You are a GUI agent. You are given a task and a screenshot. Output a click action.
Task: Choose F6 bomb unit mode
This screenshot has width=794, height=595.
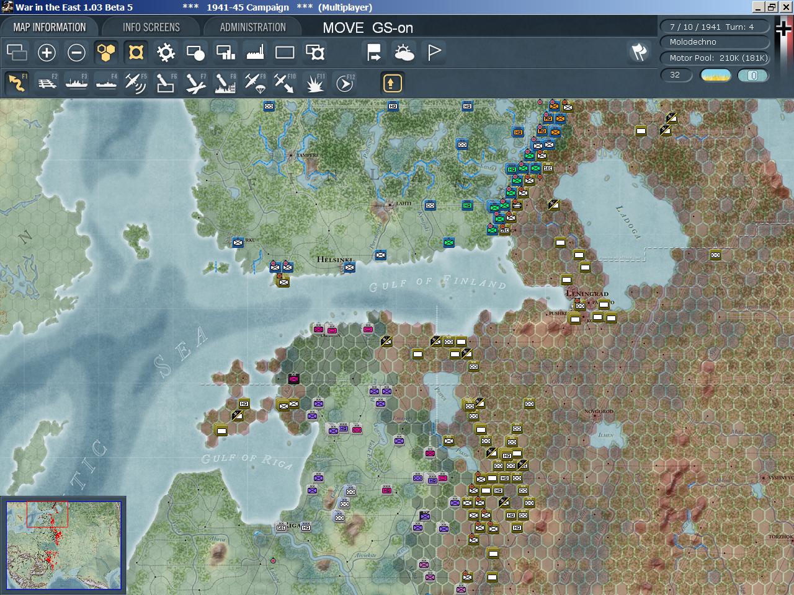point(166,83)
